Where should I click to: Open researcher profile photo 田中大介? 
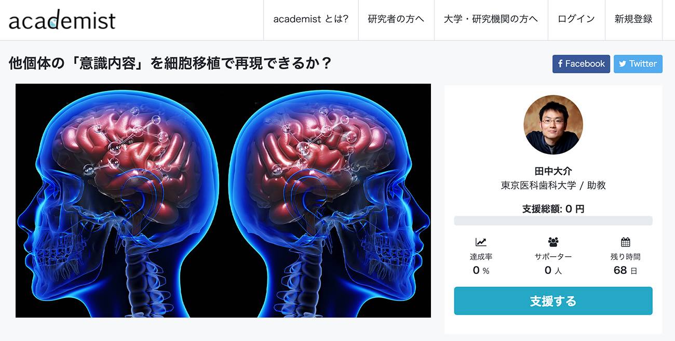(x=553, y=125)
